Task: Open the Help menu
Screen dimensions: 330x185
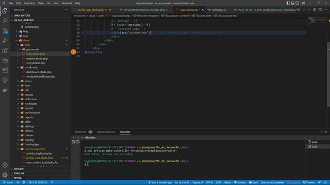Action: [77, 3]
